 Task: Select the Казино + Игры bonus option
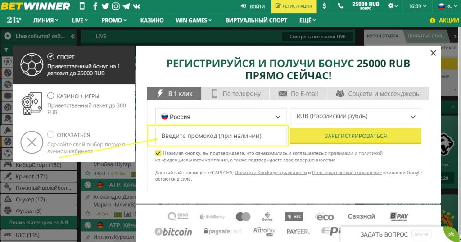[74, 104]
